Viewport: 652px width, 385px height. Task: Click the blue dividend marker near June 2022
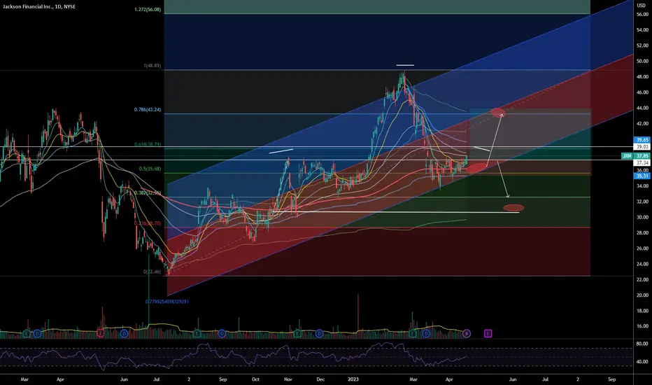pyautogui.click(x=124, y=333)
